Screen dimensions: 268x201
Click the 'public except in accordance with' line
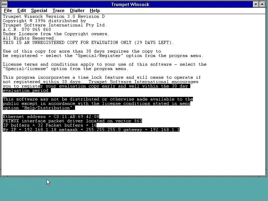pyautogui.click(x=96, y=104)
